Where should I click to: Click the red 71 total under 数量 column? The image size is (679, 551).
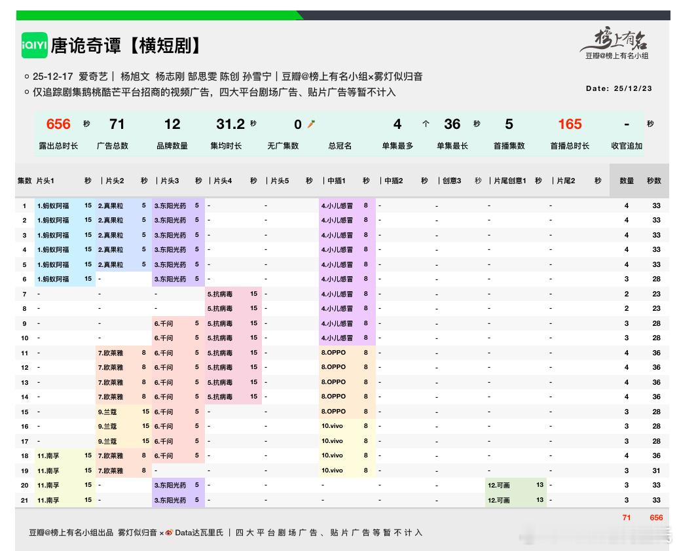(x=627, y=517)
